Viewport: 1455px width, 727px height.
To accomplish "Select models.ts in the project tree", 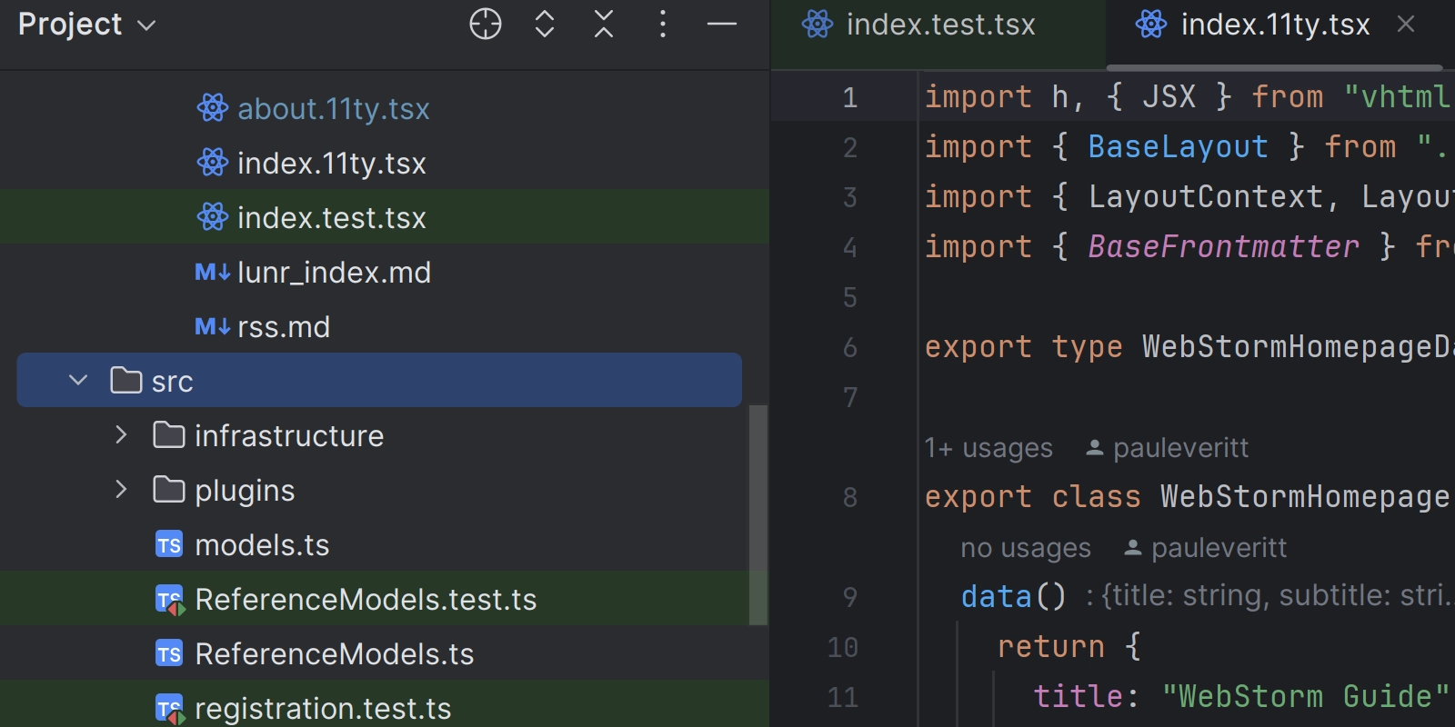I will pos(262,545).
